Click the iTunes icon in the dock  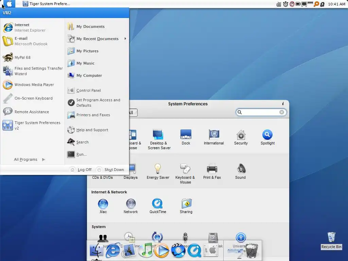(145, 250)
